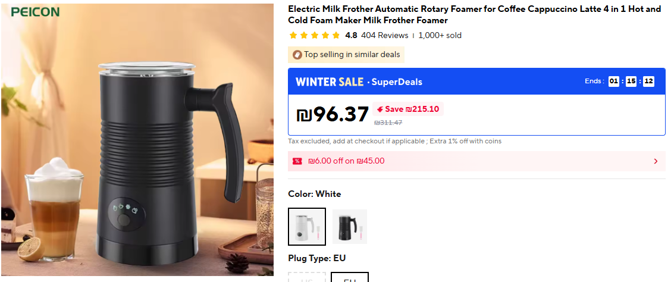This screenshot has width=671, height=282.
Task: Click the star rating icons
Action: pyautogui.click(x=315, y=36)
